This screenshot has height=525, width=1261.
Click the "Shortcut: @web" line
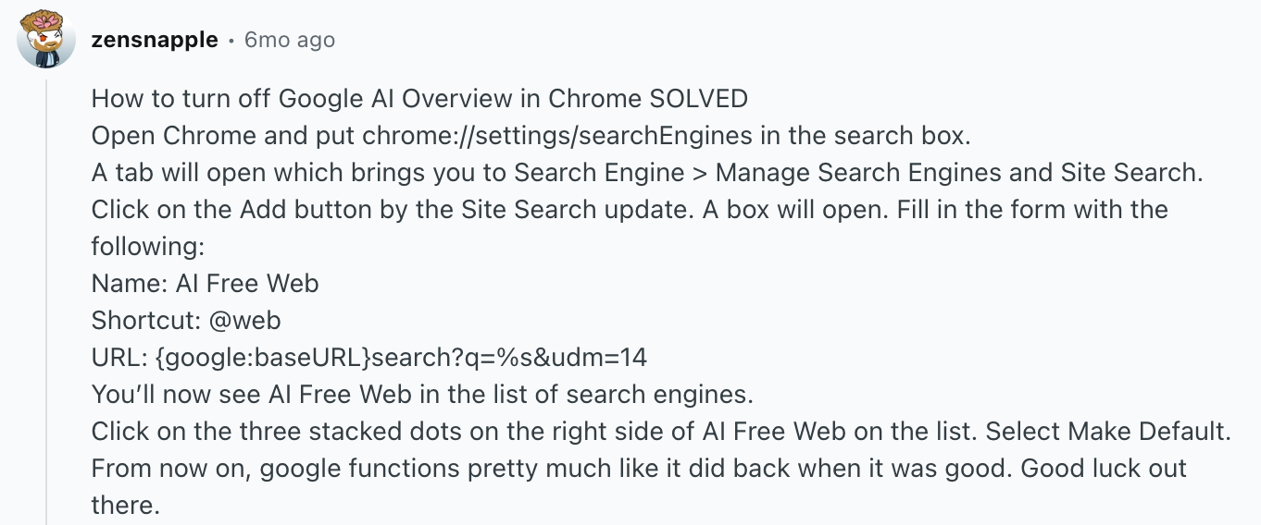(185, 320)
